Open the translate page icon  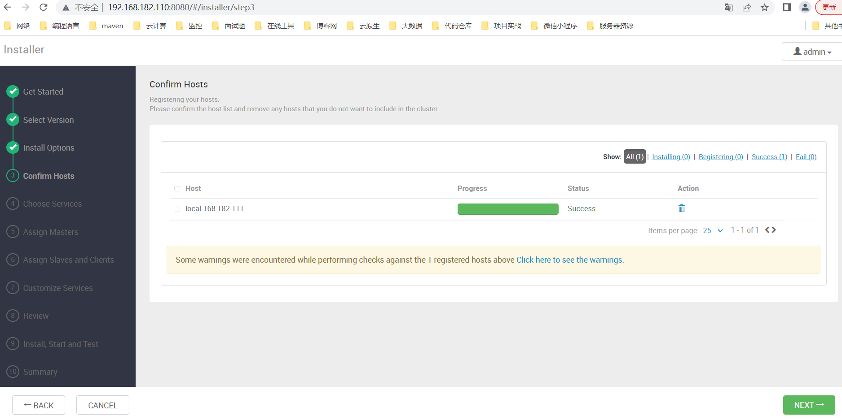[x=729, y=8]
